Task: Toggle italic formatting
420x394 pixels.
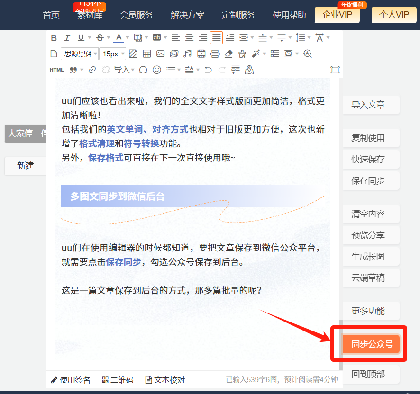Action: [67, 38]
